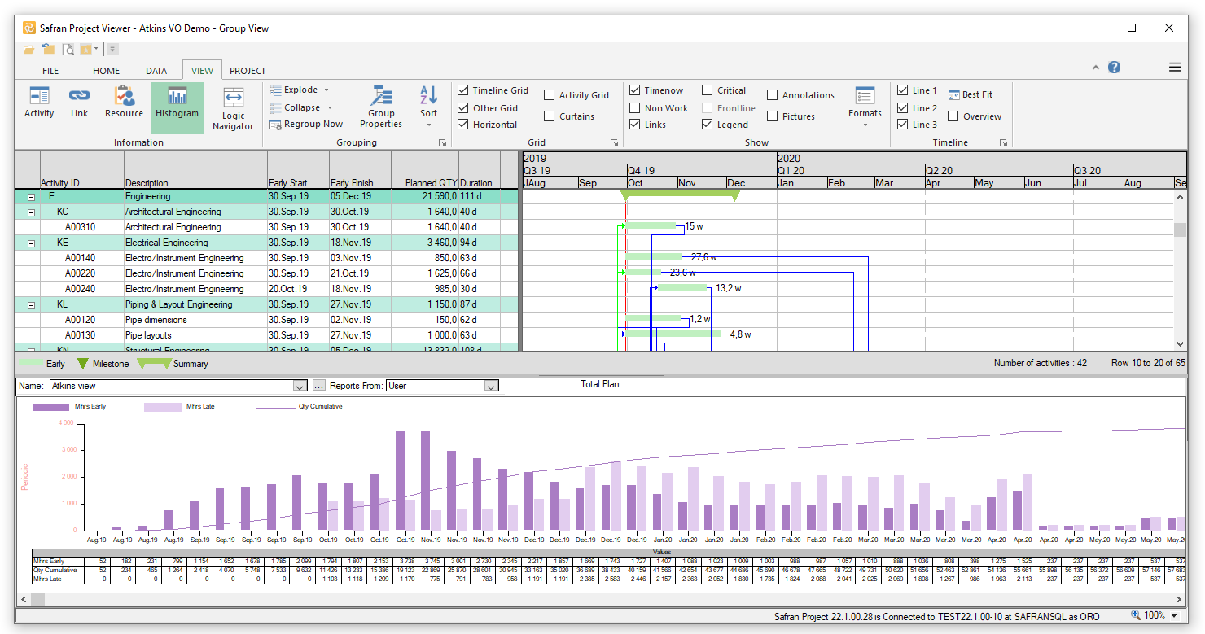Expand the Reports From dropdown
The image size is (1205, 634).
(491, 386)
